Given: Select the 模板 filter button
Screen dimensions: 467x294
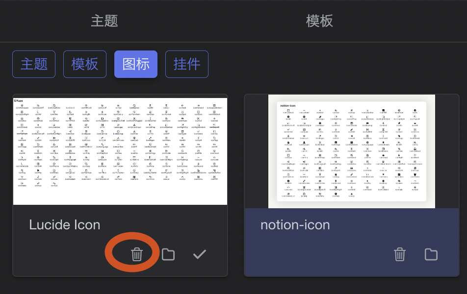Looking at the screenshot, I should [x=84, y=64].
